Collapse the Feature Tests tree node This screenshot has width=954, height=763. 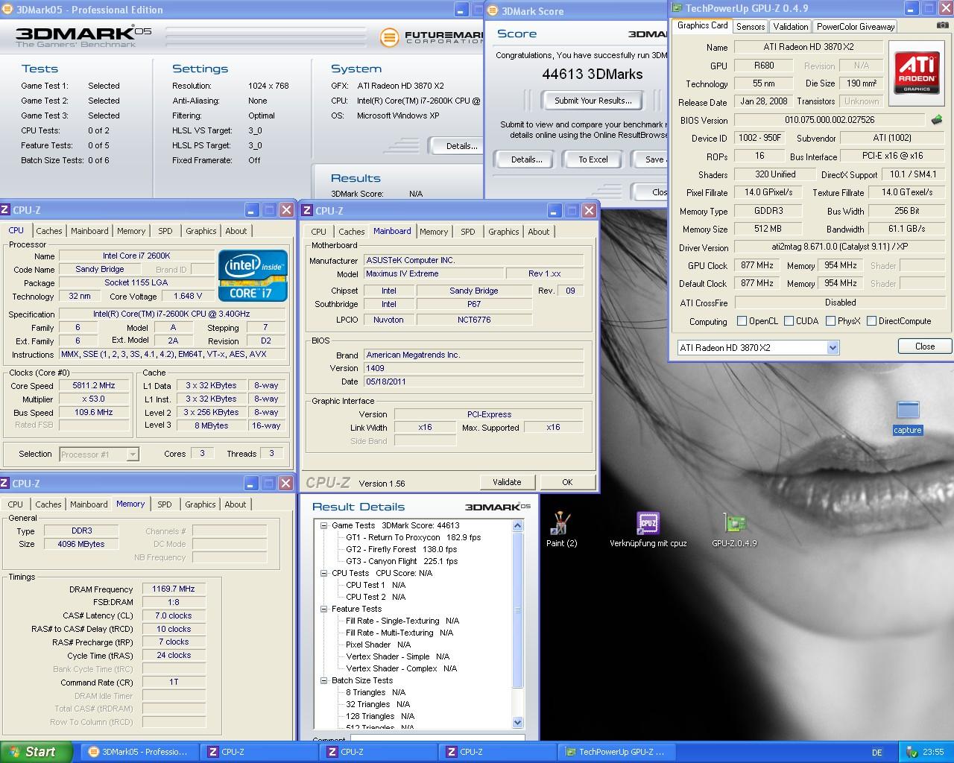point(324,609)
